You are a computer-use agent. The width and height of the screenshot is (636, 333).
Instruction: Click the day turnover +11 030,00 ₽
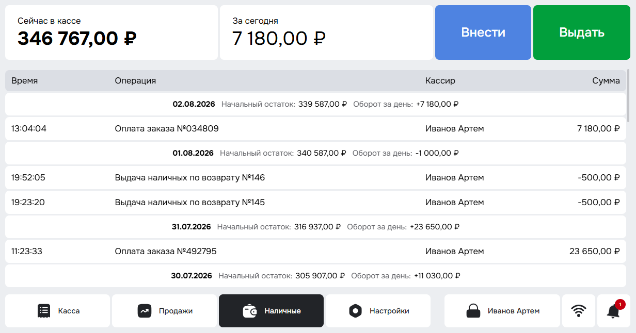point(437,276)
